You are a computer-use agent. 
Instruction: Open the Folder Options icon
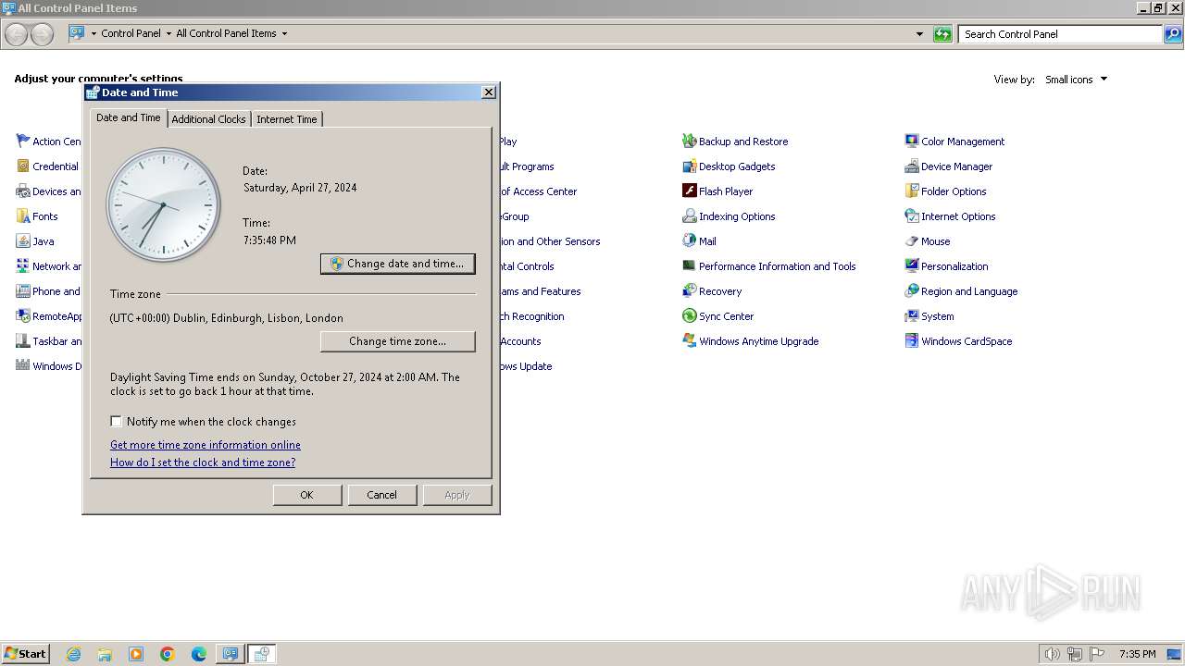pyautogui.click(x=912, y=191)
